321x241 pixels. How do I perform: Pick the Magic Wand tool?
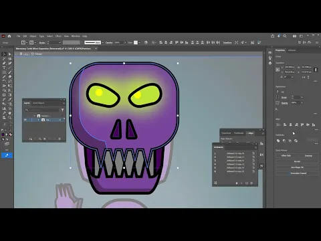tap(4, 59)
